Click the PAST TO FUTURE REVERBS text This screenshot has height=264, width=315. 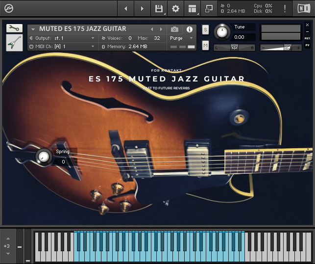(x=166, y=88)
